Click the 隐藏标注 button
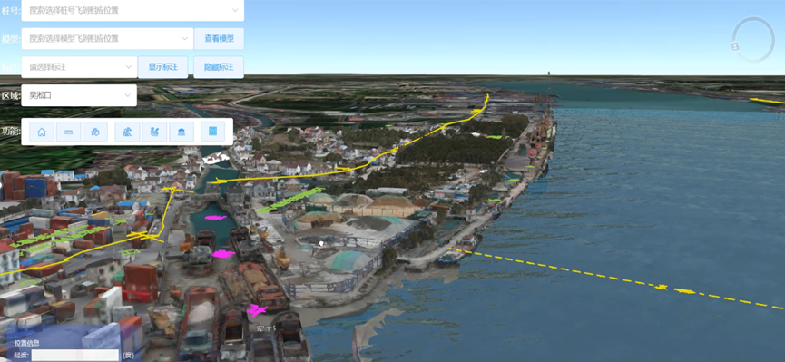 click(219, 67)
